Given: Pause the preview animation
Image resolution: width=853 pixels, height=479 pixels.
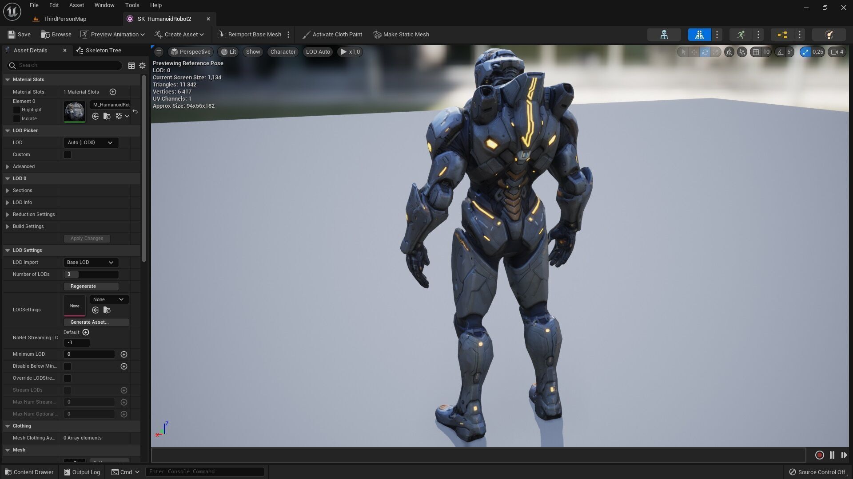Looking at the screenshot, I should [832, 455].
